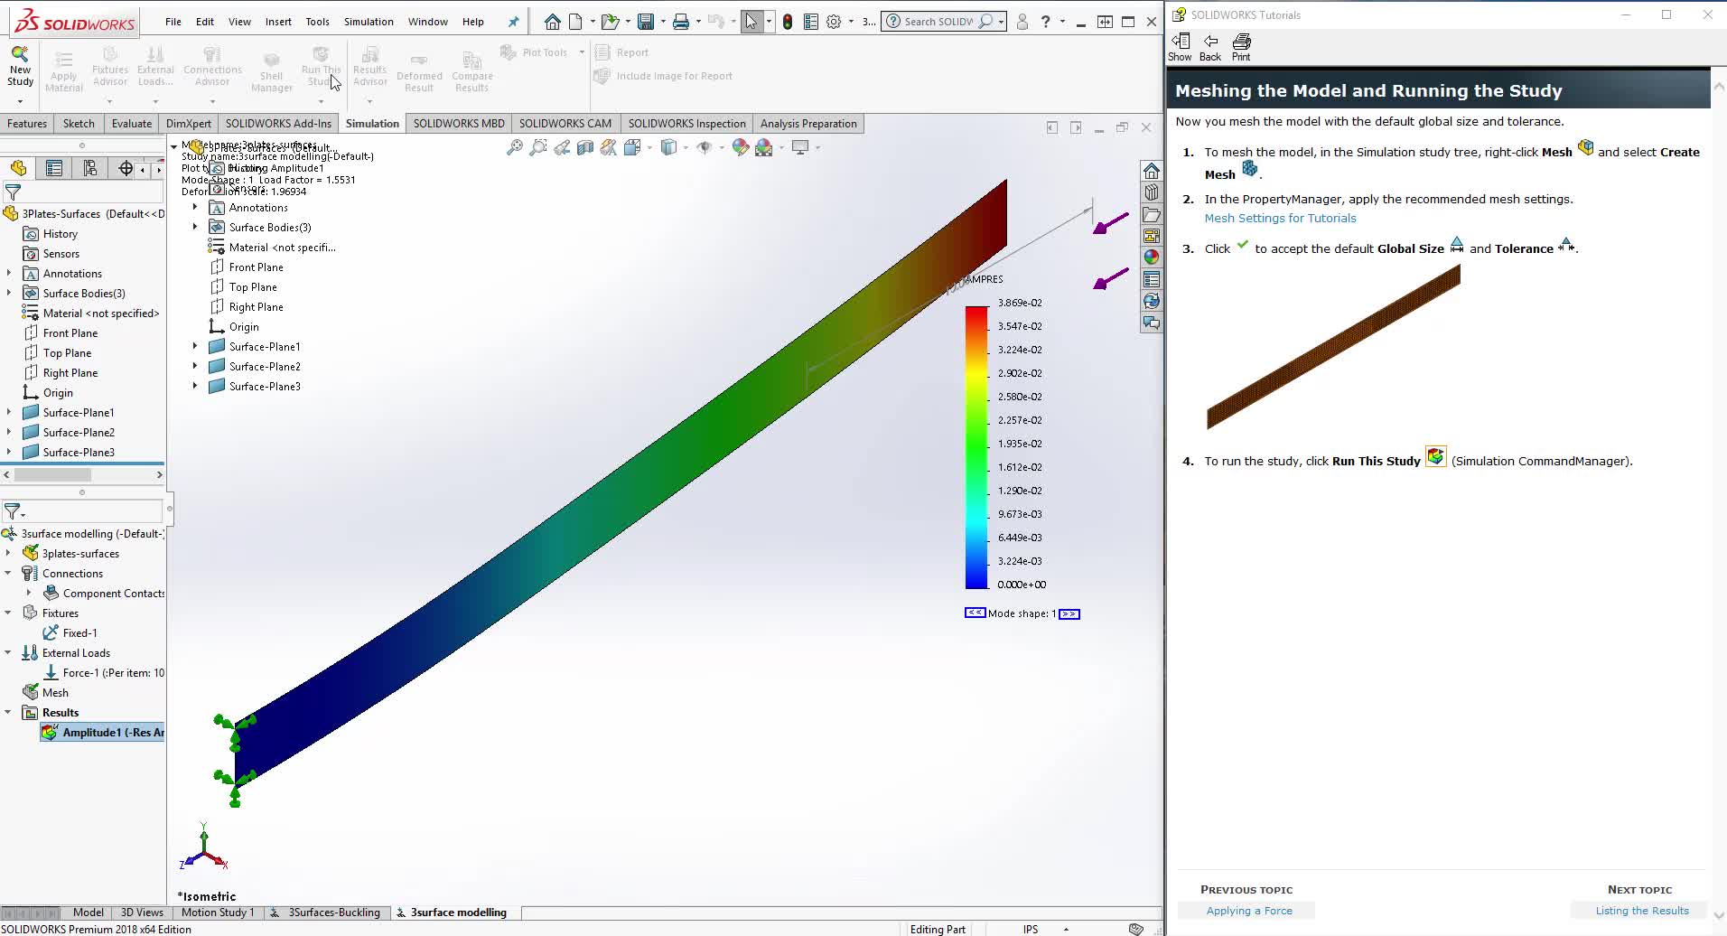Click the Edit Appearance sphere icon
This screenshot has height=936, width=1727.
740,147
